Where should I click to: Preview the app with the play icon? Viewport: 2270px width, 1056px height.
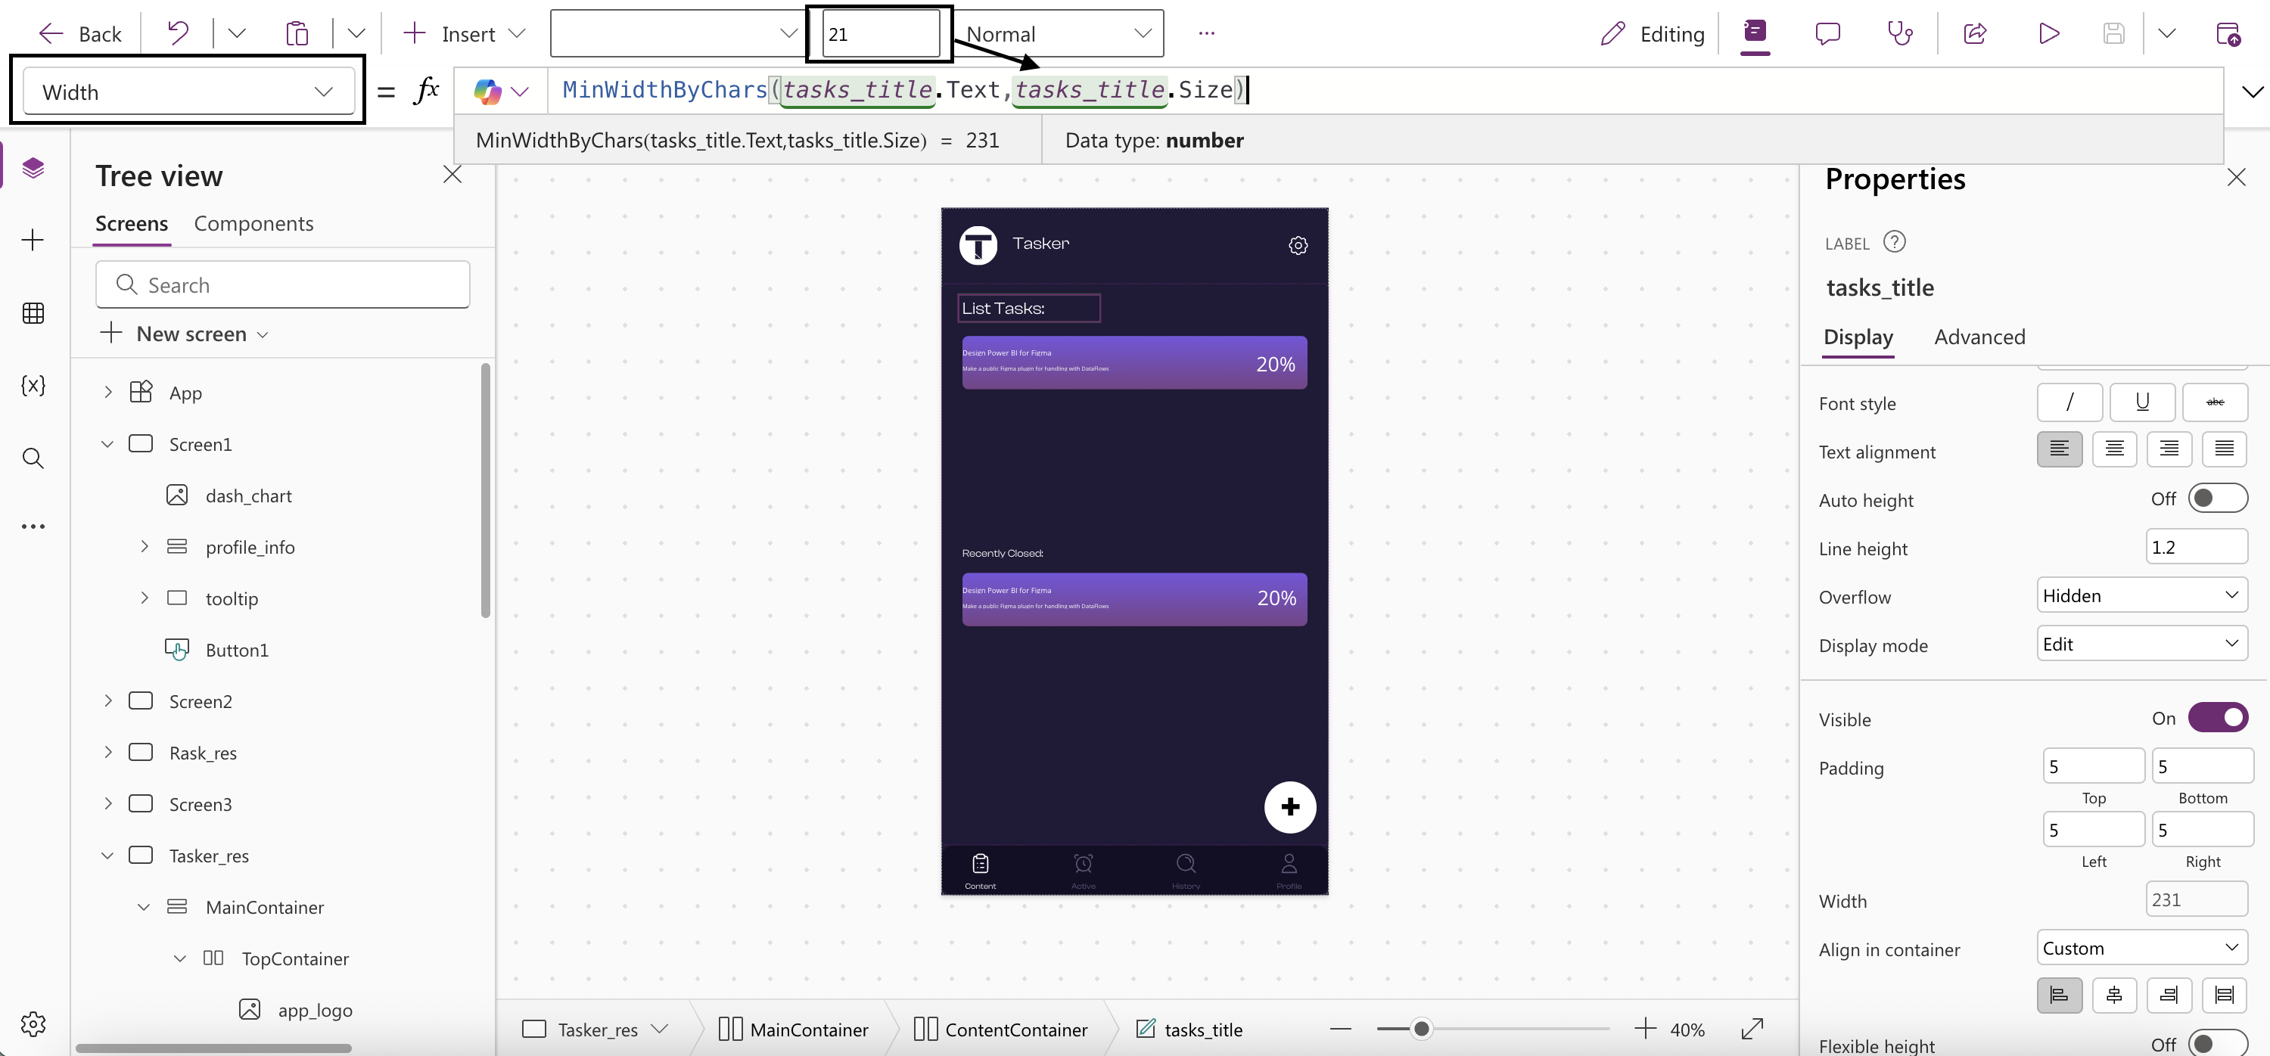pos(2048,33)
